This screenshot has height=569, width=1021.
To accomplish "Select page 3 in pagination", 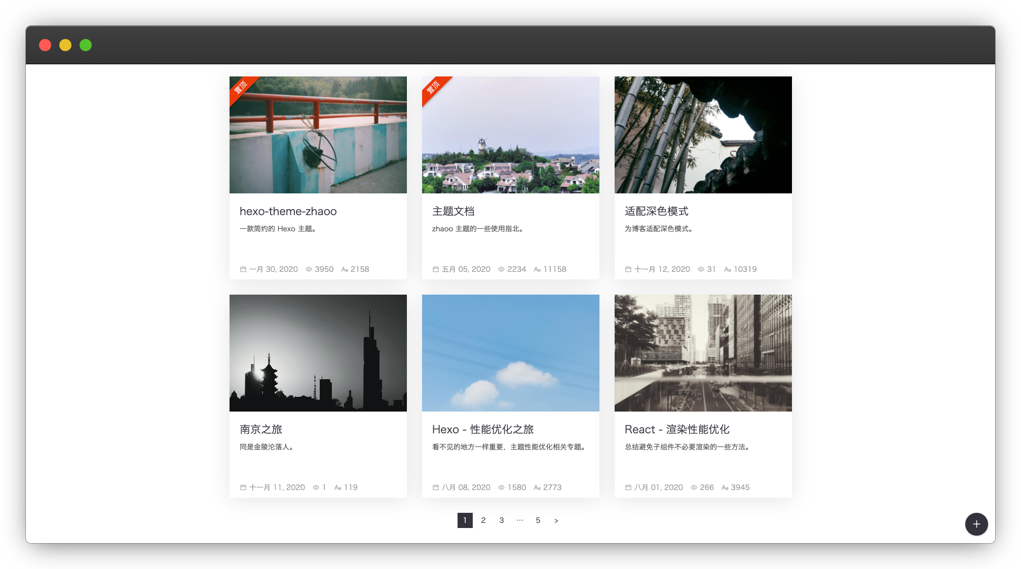I will [502, 520].
